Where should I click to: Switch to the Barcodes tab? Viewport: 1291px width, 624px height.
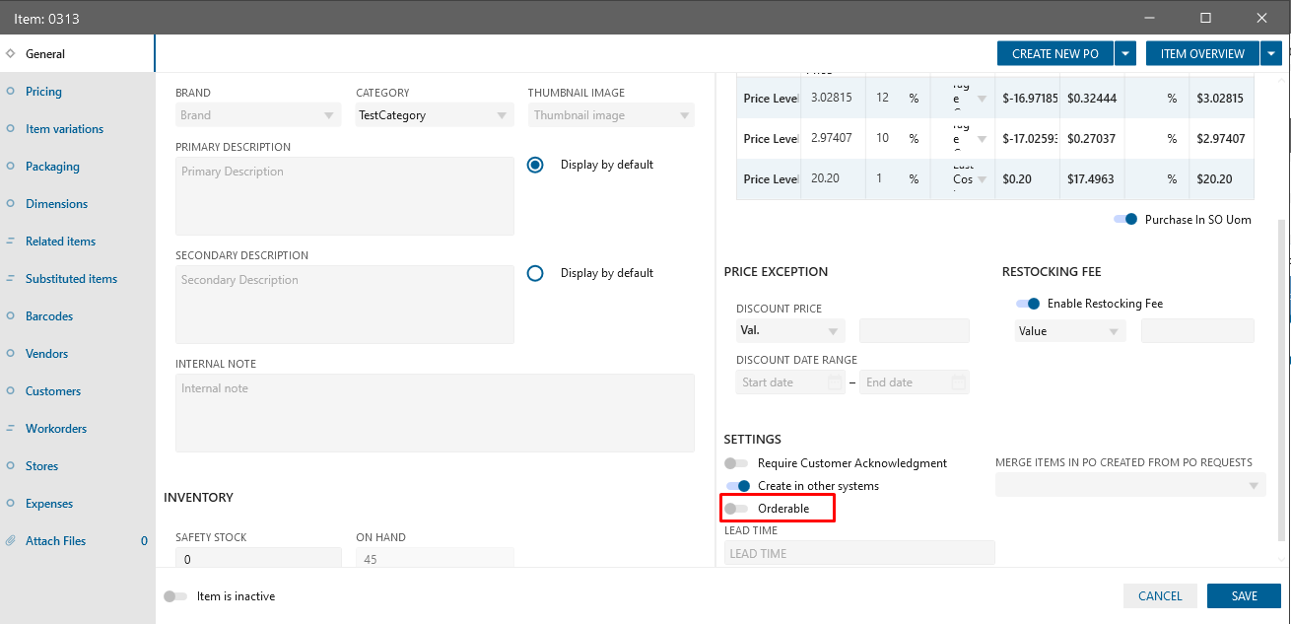pos(49,316)
